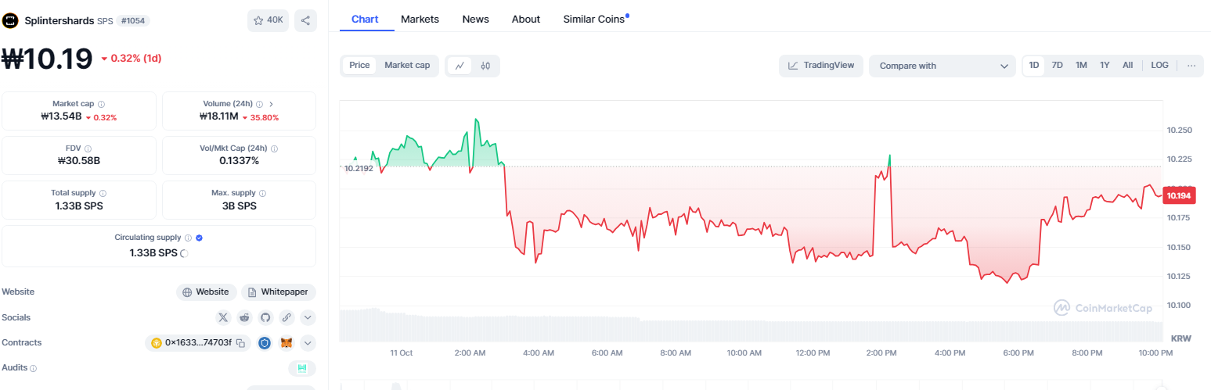Click the 0.1337% Vol/Mkt Cap value
Image resolution: width=1211 pixels, height=390 pixels.
tap(239, 161)
